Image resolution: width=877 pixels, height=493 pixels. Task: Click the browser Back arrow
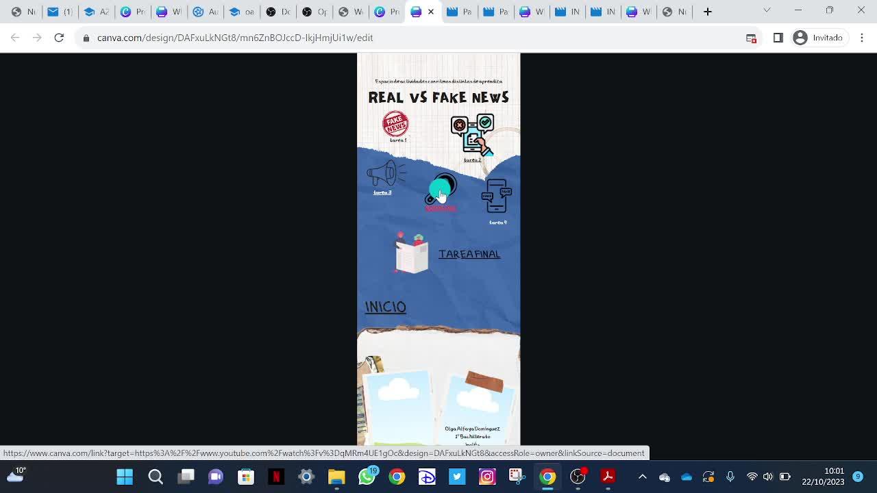15,38
